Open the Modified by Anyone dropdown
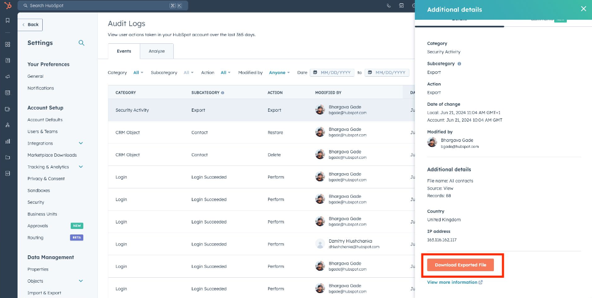592x298 pixels. coord(280,72)
